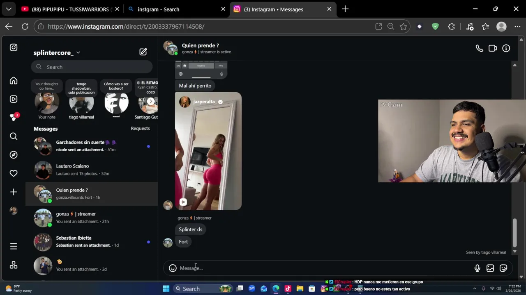Open Lautaro Scaiano conversation
Image resolution: width=526 pixels, height=295 pixels.
pos(92,170)
